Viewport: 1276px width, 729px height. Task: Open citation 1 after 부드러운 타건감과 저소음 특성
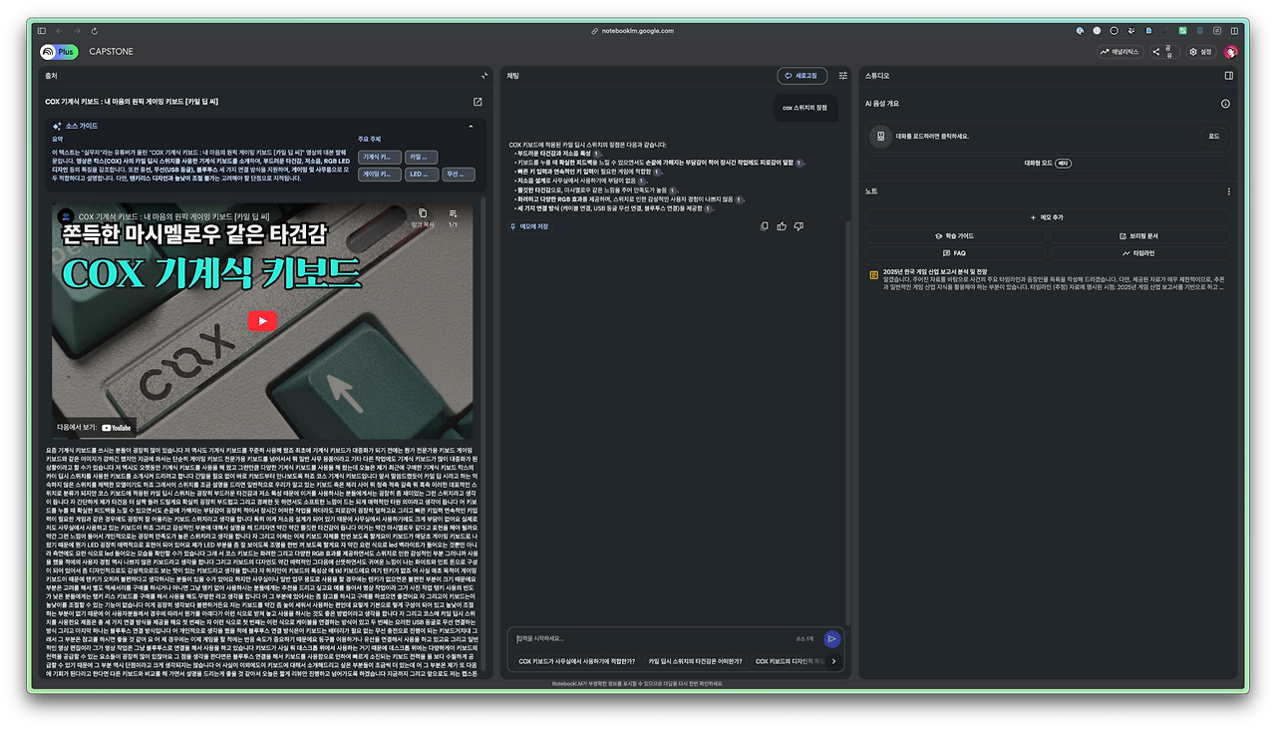coord(597,154)
